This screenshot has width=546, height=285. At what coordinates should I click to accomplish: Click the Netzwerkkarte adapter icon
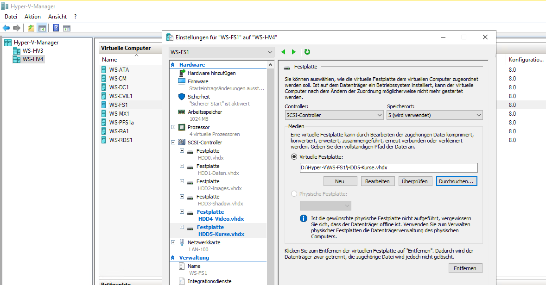tap(182, 242)
